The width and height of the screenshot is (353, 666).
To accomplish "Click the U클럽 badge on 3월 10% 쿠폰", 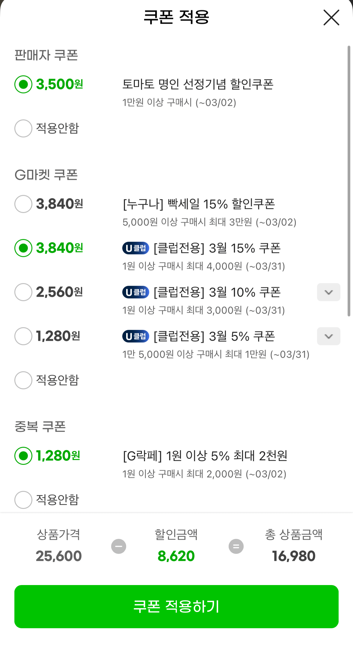I will pos(136,292).
